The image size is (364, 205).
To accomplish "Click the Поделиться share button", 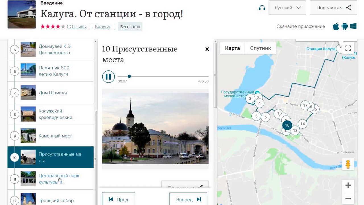I will pyautogui.click(x=333, y=8).
